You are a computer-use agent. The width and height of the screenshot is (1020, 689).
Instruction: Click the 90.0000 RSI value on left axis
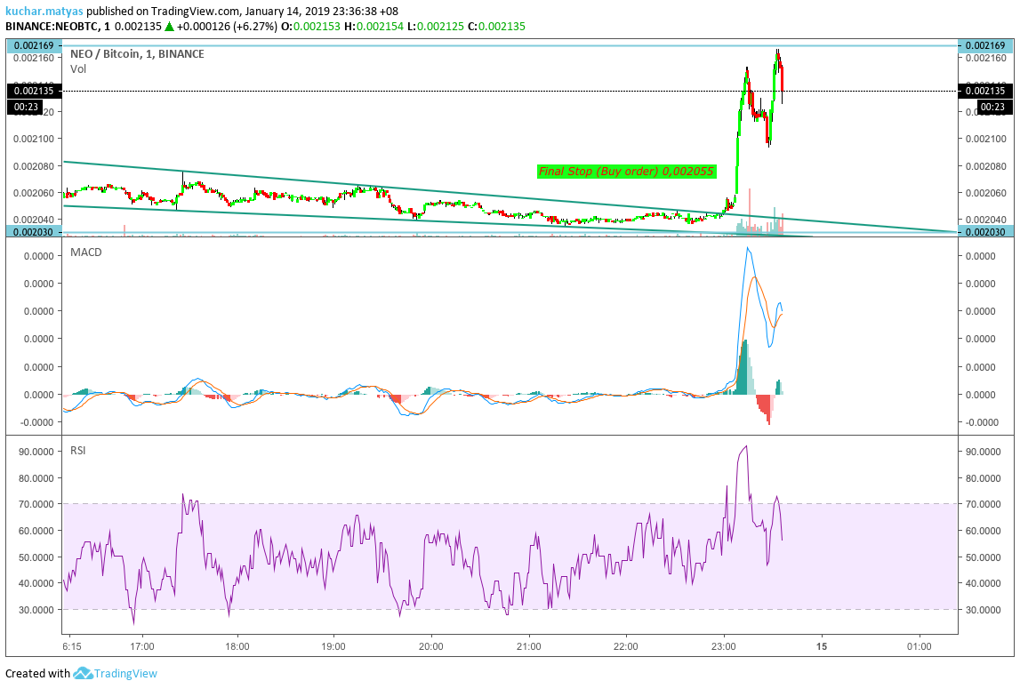pyautogui.click(x=36, y=452)
